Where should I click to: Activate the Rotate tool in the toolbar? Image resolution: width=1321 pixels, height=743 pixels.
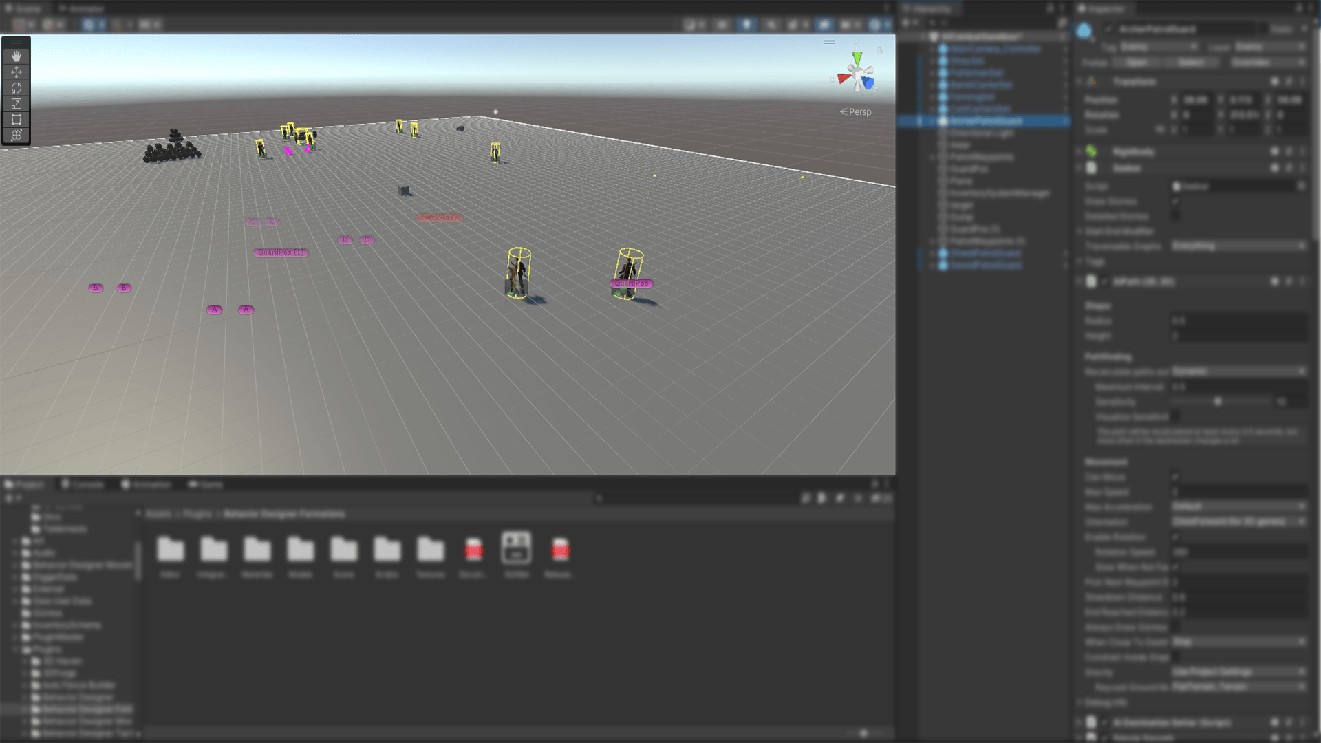[x=16, y=87]
